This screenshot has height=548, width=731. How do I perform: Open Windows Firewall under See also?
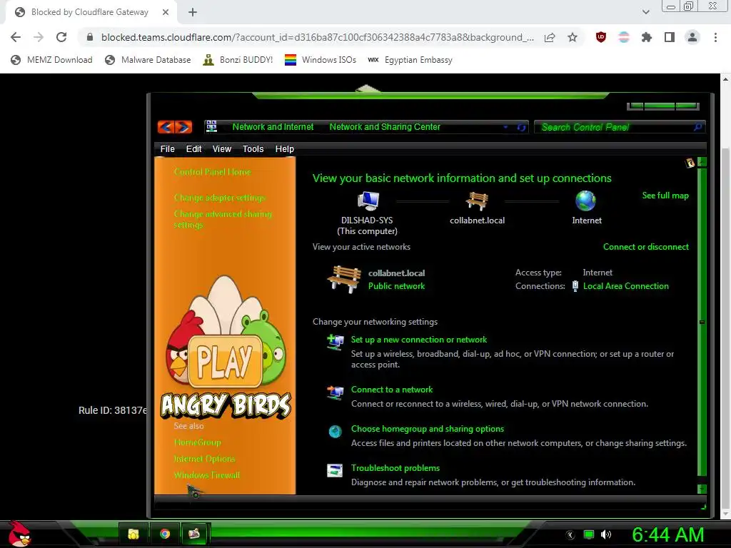206,475
